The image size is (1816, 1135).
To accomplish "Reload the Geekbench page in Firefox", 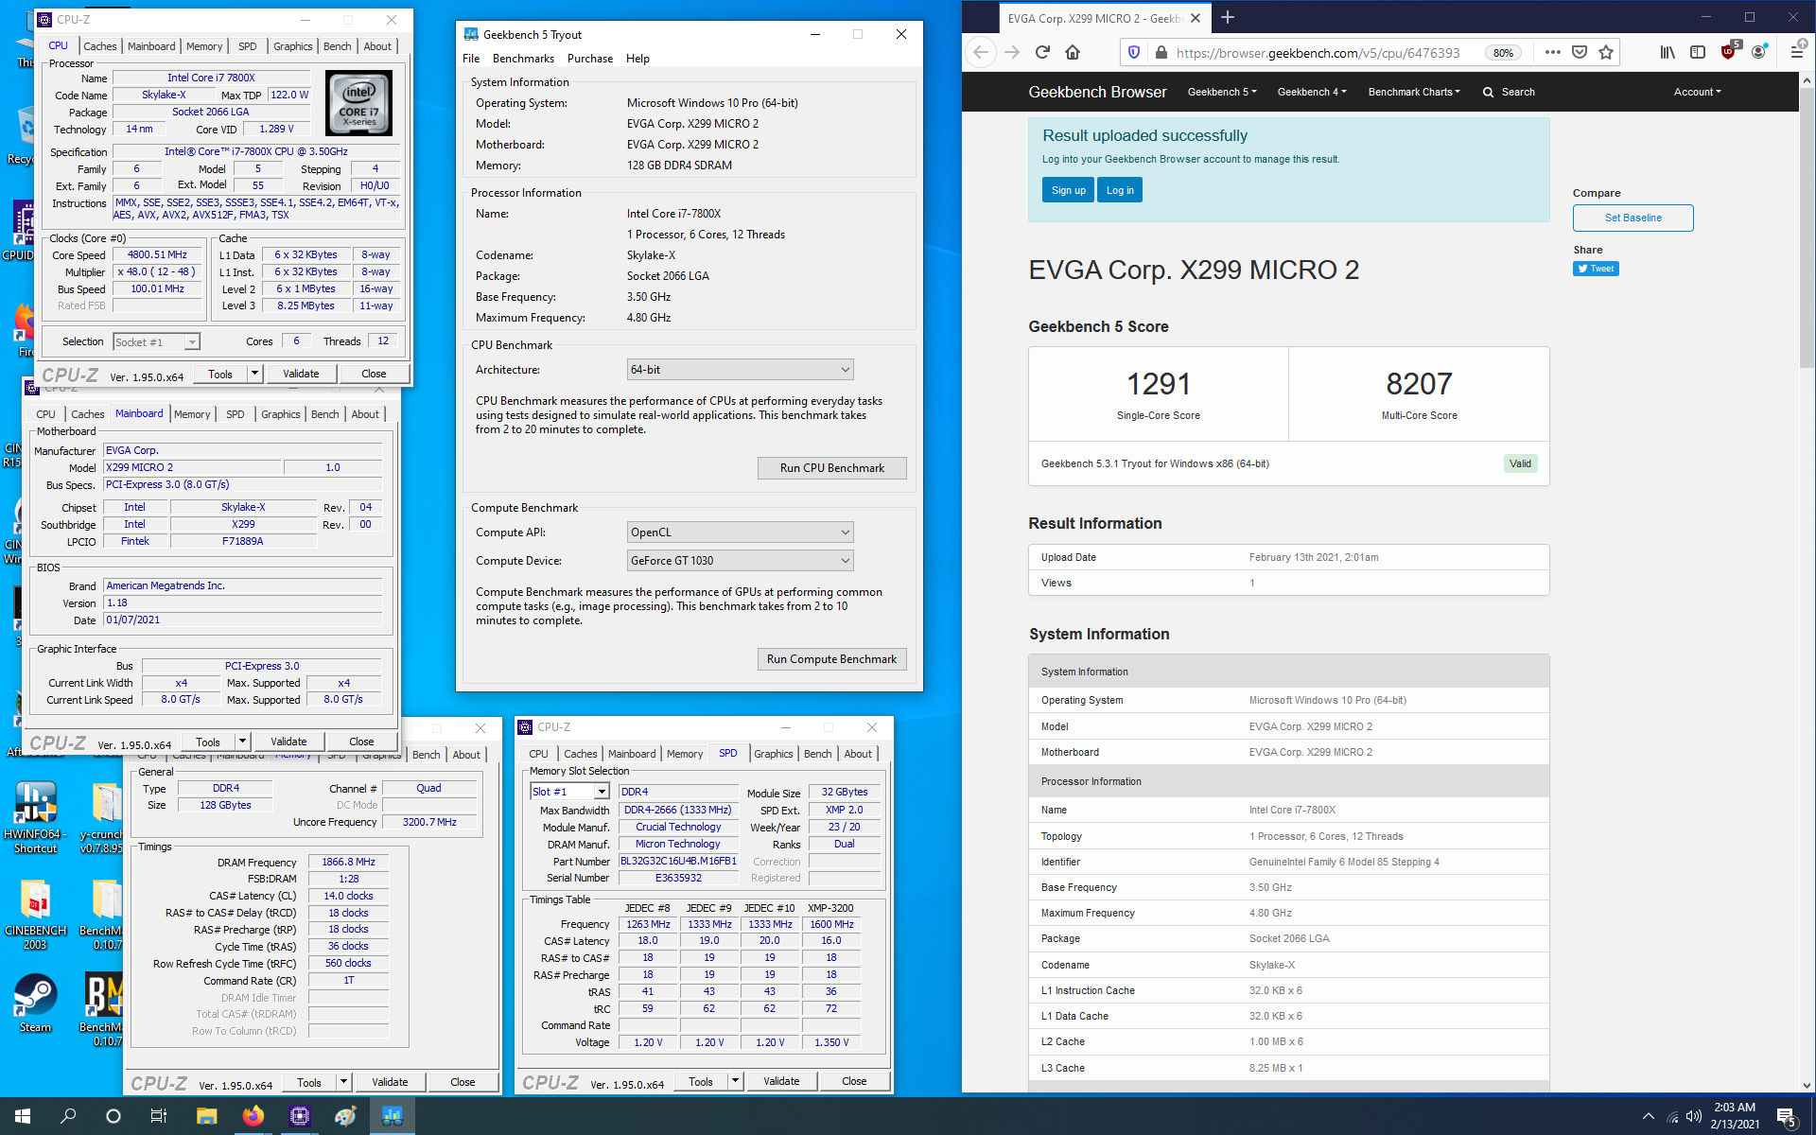I will coord(1042,52).
